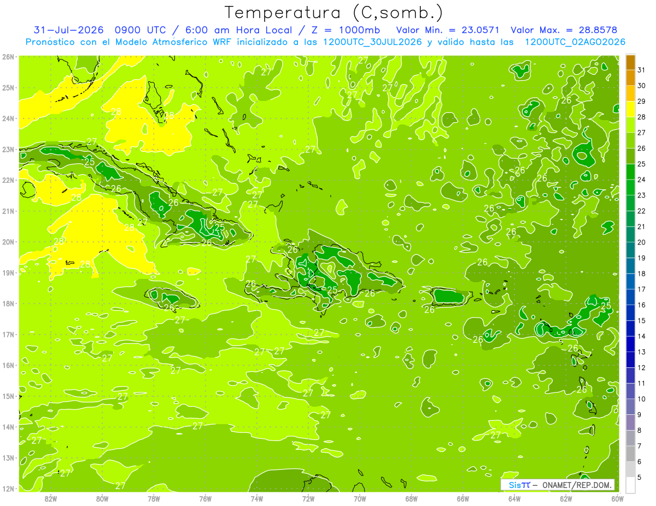Click the legend label '5'
Screen dimensions: 656x506
(x=640, y=477)
